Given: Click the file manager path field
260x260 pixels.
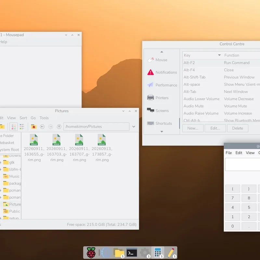Looking at the screenshot, I should (96, 127).
